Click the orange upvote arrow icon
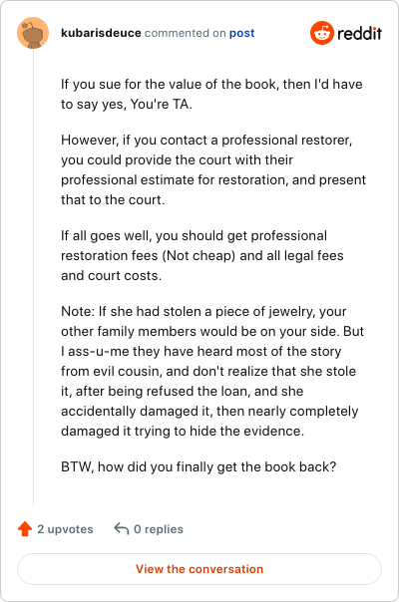 point(25,528)
